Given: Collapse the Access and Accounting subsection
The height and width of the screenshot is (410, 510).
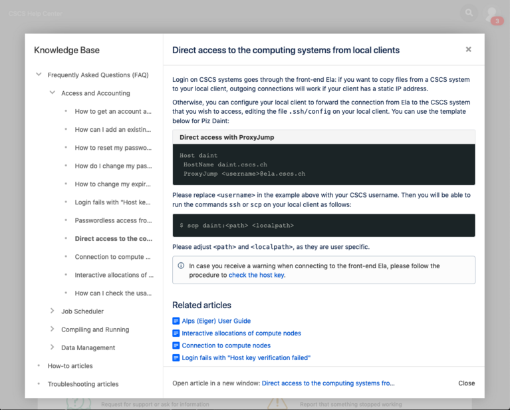Looking at the screenshot, I should pyautogui.click(x=53, y=93).
